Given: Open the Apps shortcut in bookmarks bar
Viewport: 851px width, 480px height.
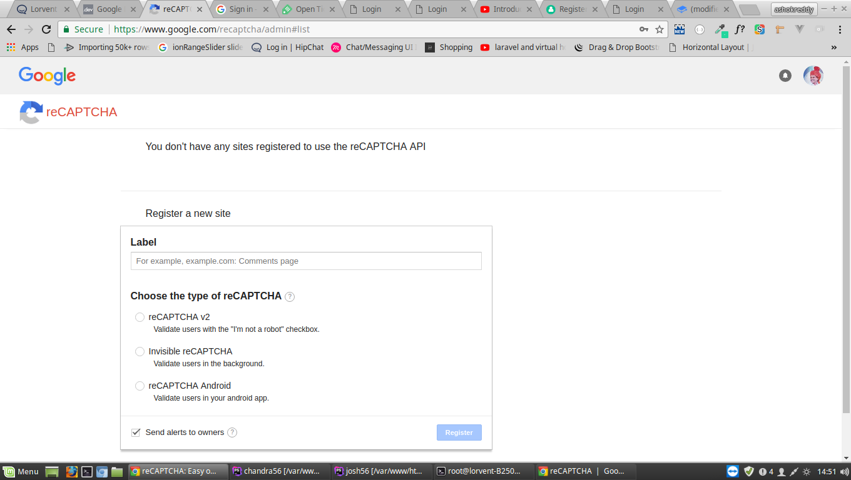Looking at the screenshot, I should 23,47.
